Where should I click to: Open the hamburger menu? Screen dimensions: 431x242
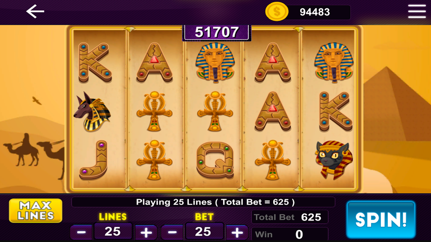click(x=417, y=11)
